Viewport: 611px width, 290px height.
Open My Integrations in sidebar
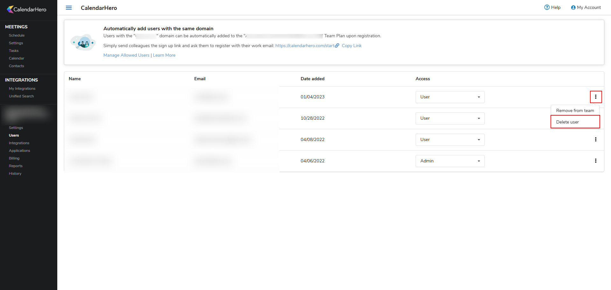(x=22, y=88)
